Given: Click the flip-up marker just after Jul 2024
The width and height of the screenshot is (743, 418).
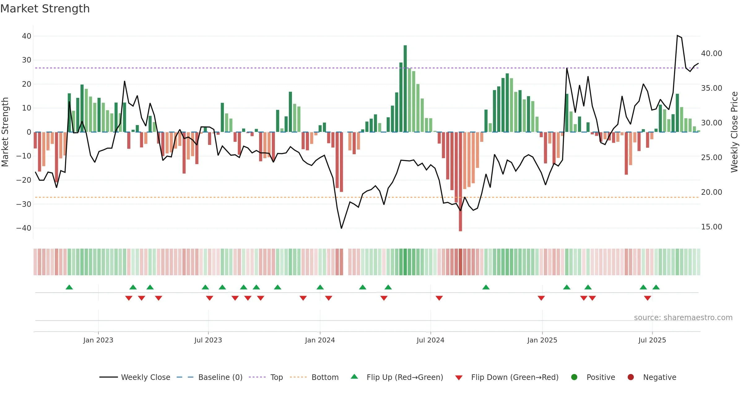Looking at the screenshot, I should (486, 287).
